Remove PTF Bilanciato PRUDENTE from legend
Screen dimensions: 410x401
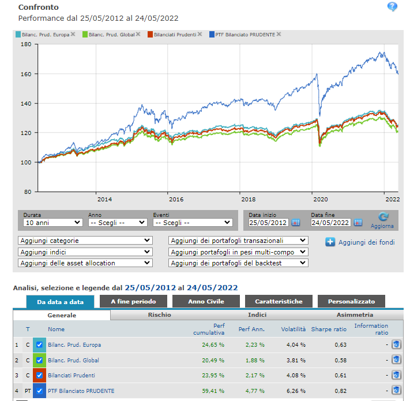(x=279, y=34)
